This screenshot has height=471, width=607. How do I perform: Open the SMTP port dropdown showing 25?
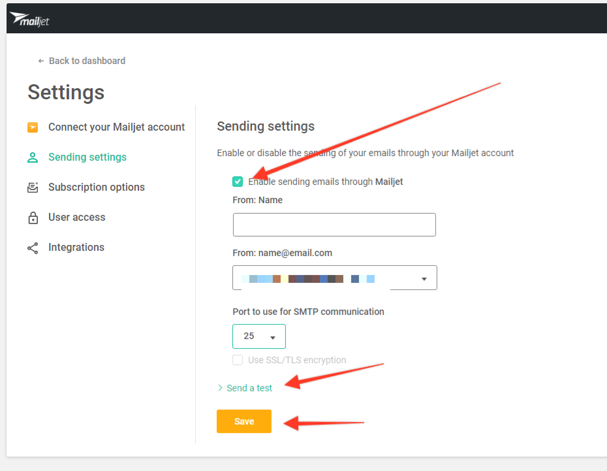(259, 336)
